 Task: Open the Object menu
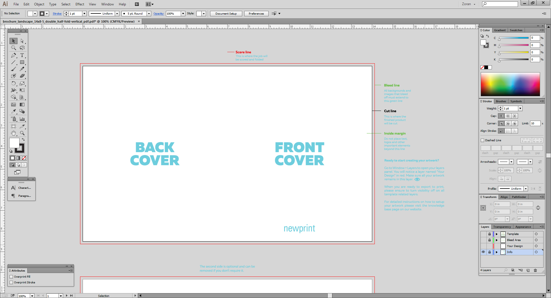39,4
